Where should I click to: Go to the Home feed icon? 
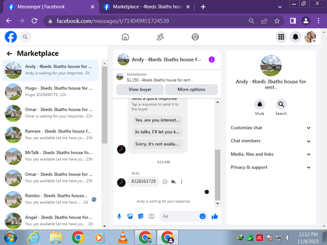coord(125,37)
